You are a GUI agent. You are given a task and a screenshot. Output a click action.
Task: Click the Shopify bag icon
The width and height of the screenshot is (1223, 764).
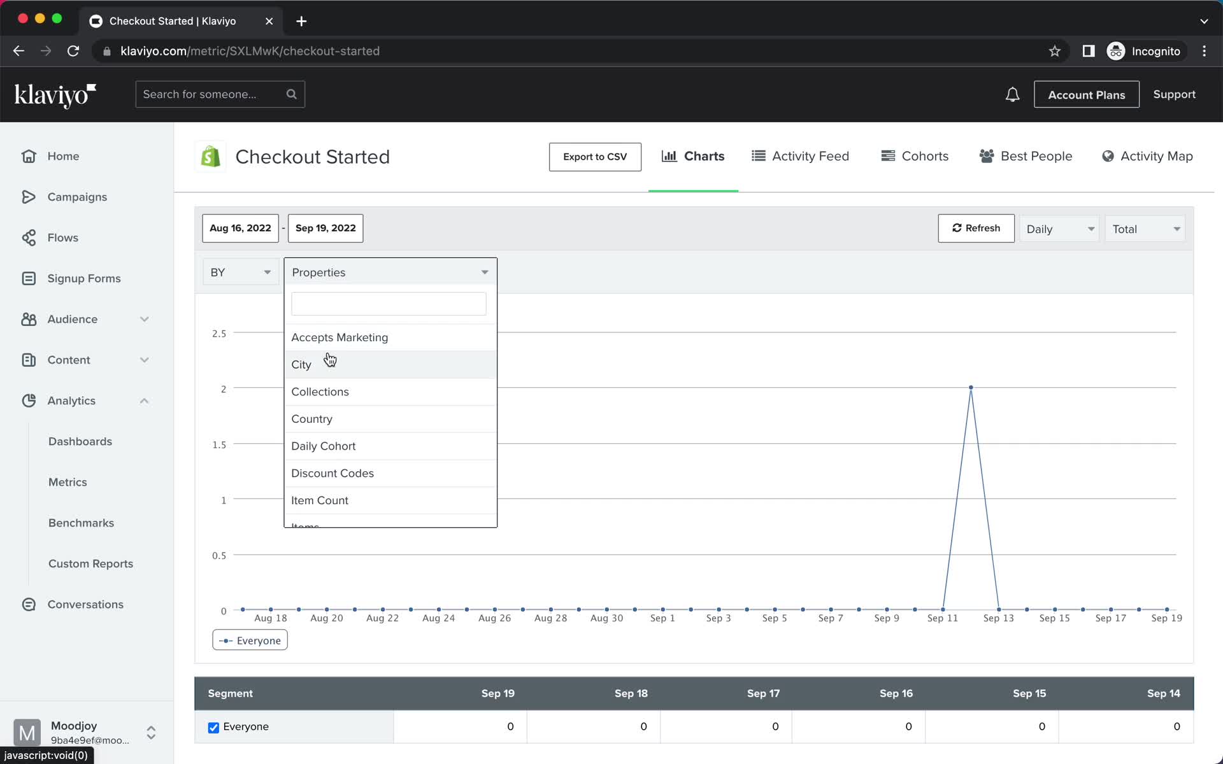(x=210, y=157)
